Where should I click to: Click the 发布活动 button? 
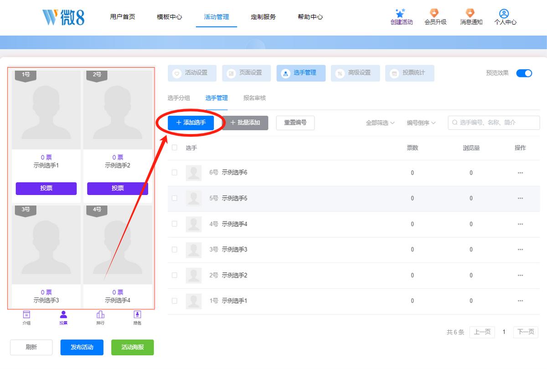(x=82, y=347)
